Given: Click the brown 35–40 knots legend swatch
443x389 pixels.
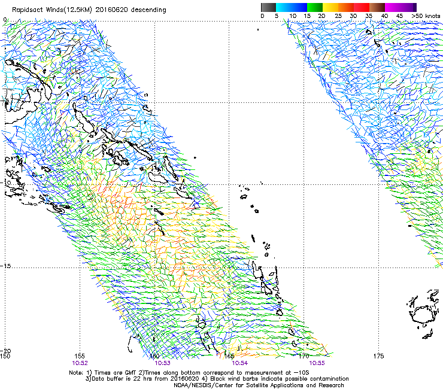Looking at the screenshot, I should [377, 7].
